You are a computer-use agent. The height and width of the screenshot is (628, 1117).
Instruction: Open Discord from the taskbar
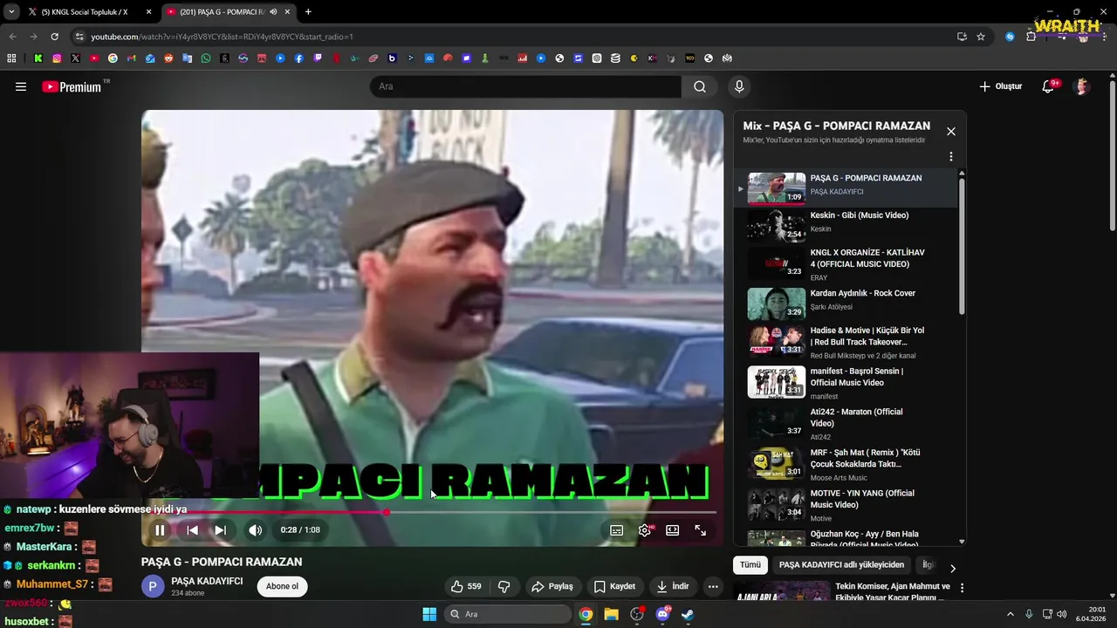click(663, 614)
